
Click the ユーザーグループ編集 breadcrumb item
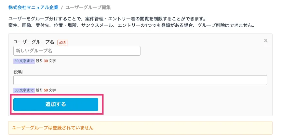88,7
